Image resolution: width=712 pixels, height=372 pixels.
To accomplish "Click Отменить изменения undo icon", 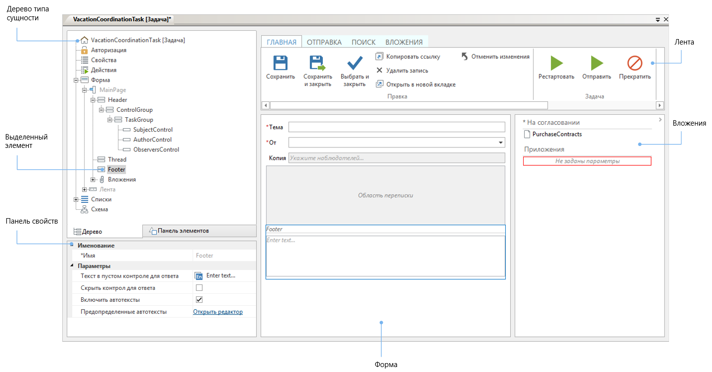I will point(464,56).
